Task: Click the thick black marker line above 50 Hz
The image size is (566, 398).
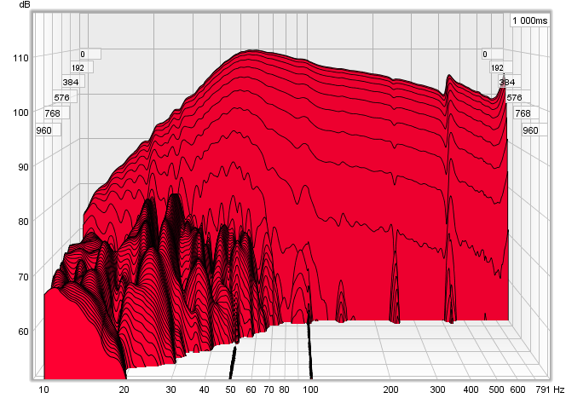Action: pyautogui.click(x=232, y=362)
